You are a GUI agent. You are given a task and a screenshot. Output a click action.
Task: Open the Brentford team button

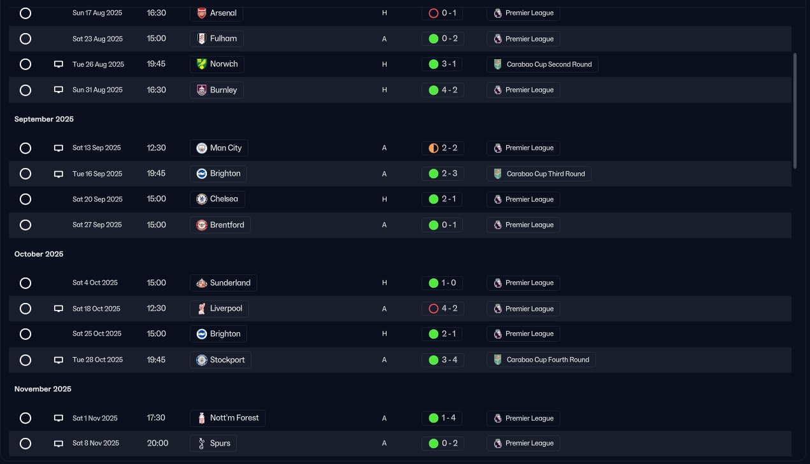(220, 225)
